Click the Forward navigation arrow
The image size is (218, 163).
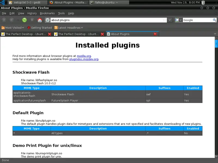point(11,20)
